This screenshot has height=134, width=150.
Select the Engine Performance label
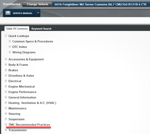tap(23, 92)
